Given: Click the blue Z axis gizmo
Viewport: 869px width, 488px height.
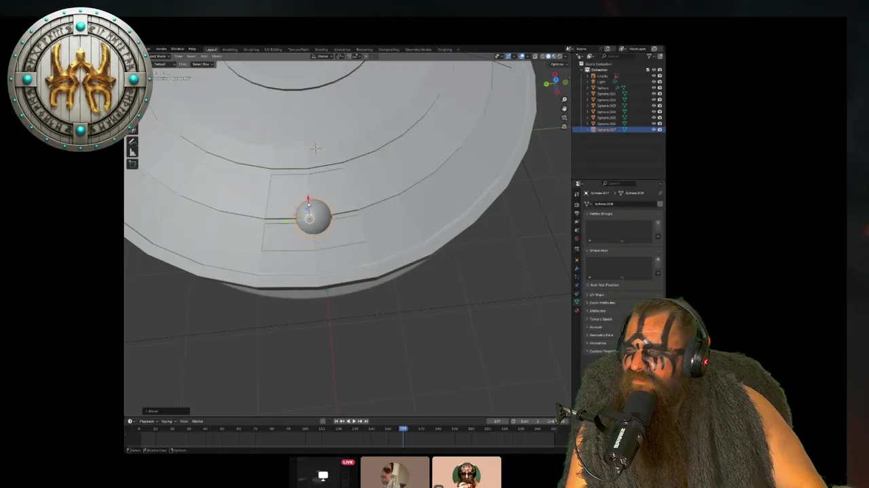Looking at the screenshot, I should coord(556,80).
